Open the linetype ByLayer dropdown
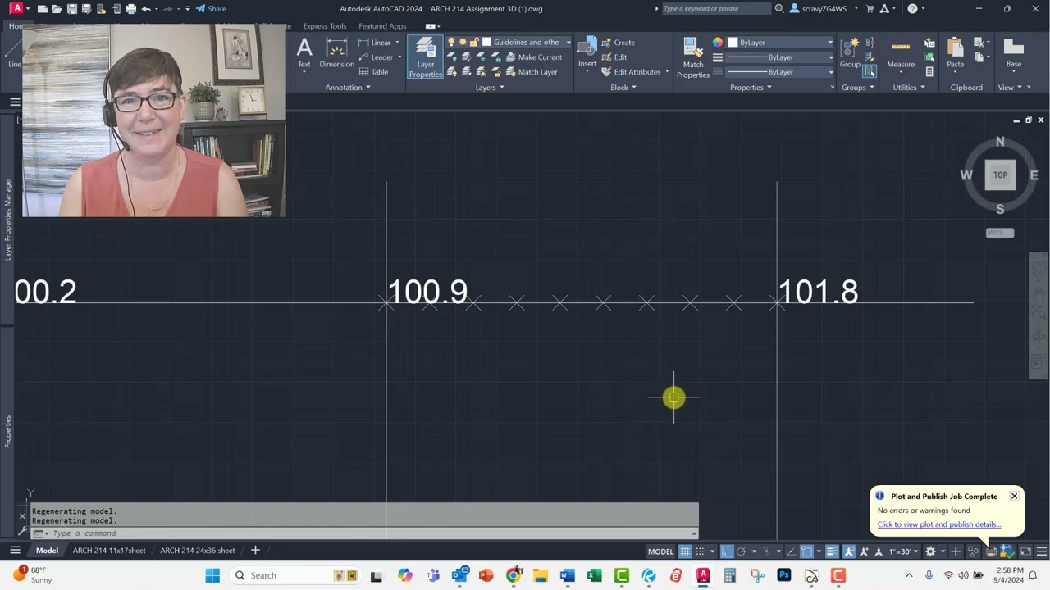Viewport: 1050px width, 590px height. tap(829, 72)
